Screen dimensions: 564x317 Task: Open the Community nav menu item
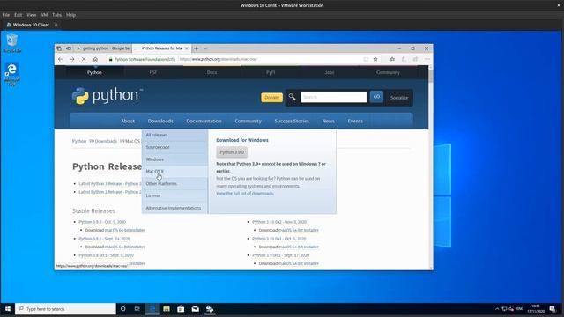point(248,122)
